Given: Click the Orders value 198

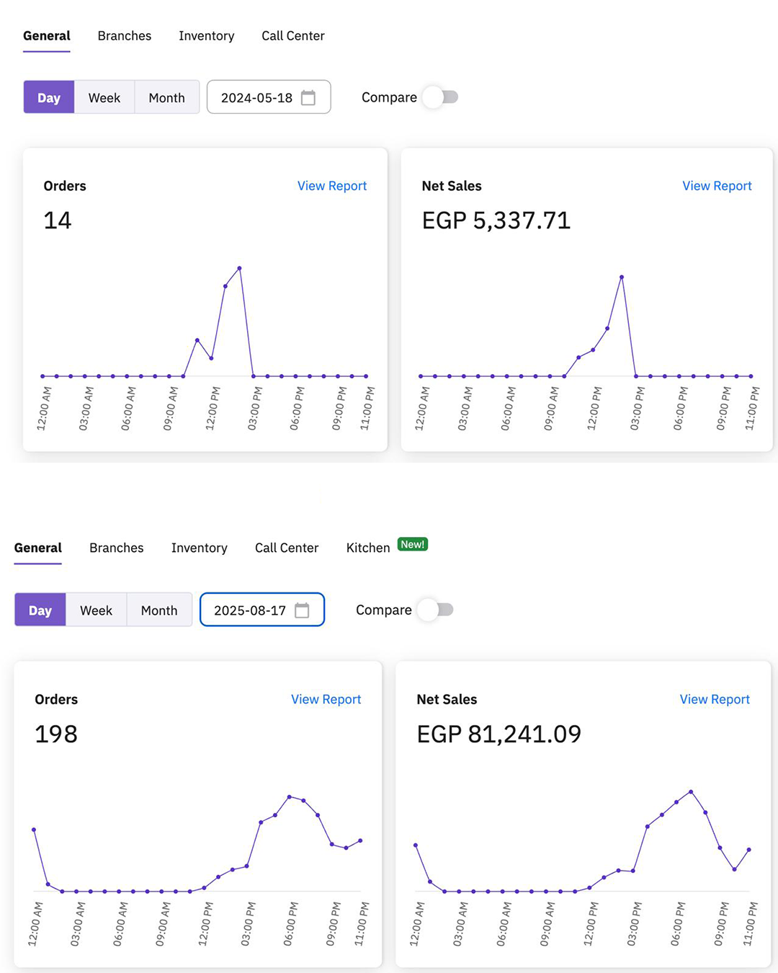Looking at the screenshot, I should (x=56, y=734).
